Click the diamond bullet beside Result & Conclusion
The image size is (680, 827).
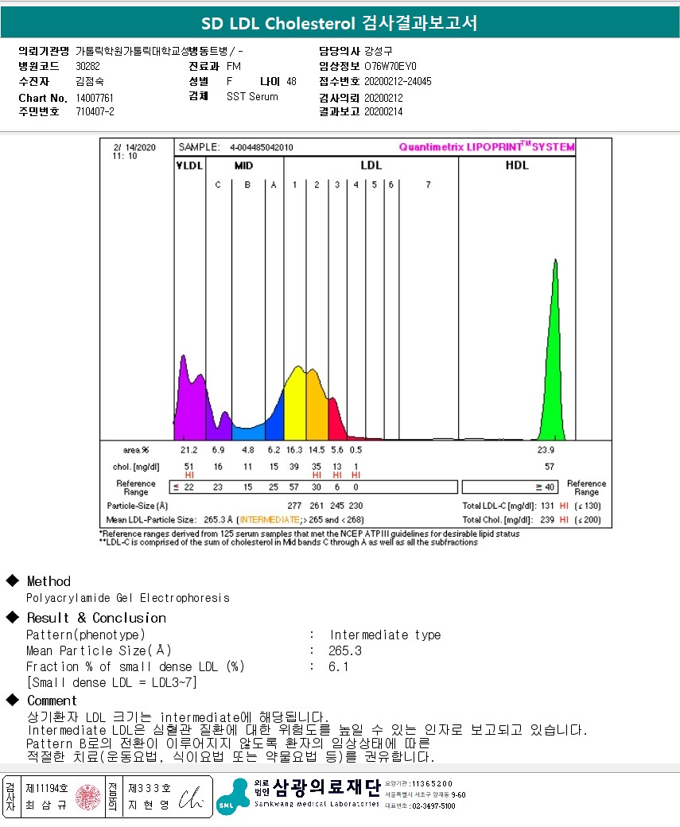12,617
